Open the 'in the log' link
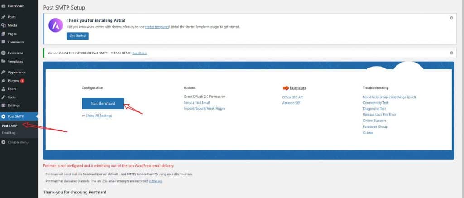The width and height of the screenshot is (464, 198). [x=155, y=181]
